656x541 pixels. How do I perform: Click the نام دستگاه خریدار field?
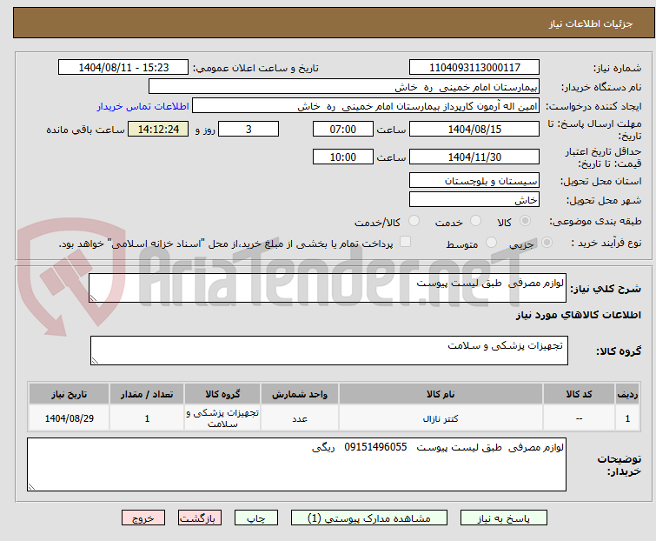pyautogui.click(x=344, y=87)
